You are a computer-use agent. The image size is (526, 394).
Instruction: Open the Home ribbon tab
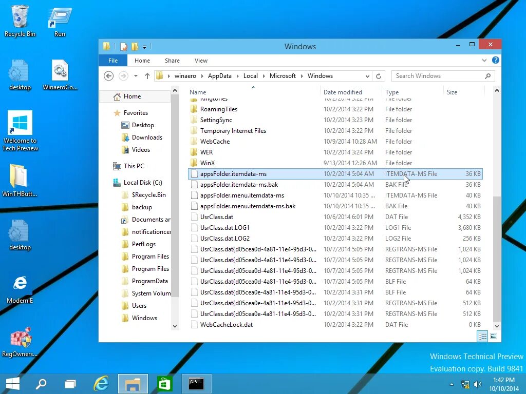point(142,61)
